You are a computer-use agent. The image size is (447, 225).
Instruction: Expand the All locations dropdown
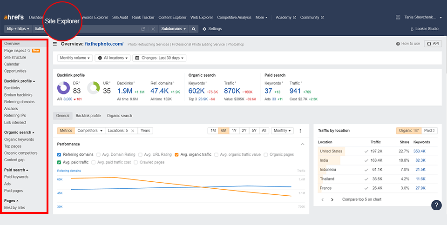[x=112, y=58]
